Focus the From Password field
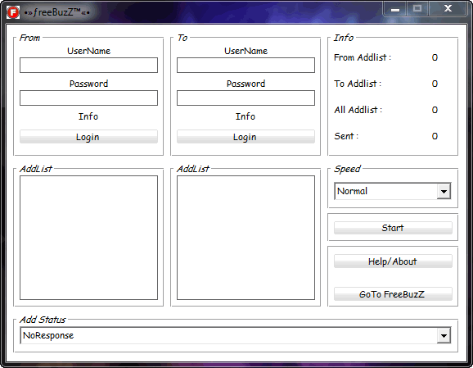Screen dimensions: 473x368 coord(88,98)
